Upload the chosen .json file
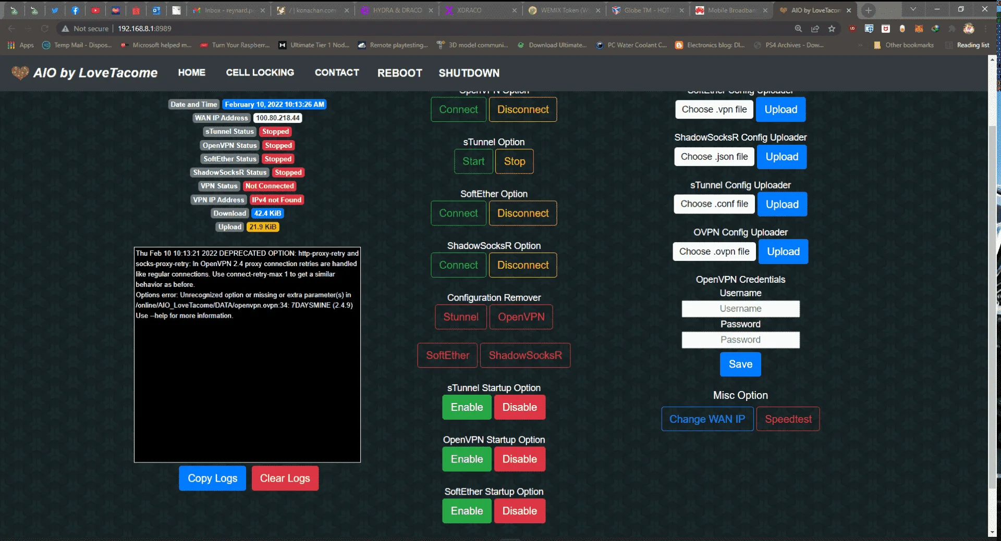Screen dimensions: 1001x541 pyautogui.click(x=782, y=157)
